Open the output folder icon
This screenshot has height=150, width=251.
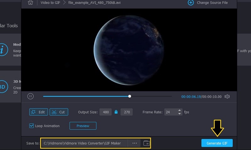[146, 143]
